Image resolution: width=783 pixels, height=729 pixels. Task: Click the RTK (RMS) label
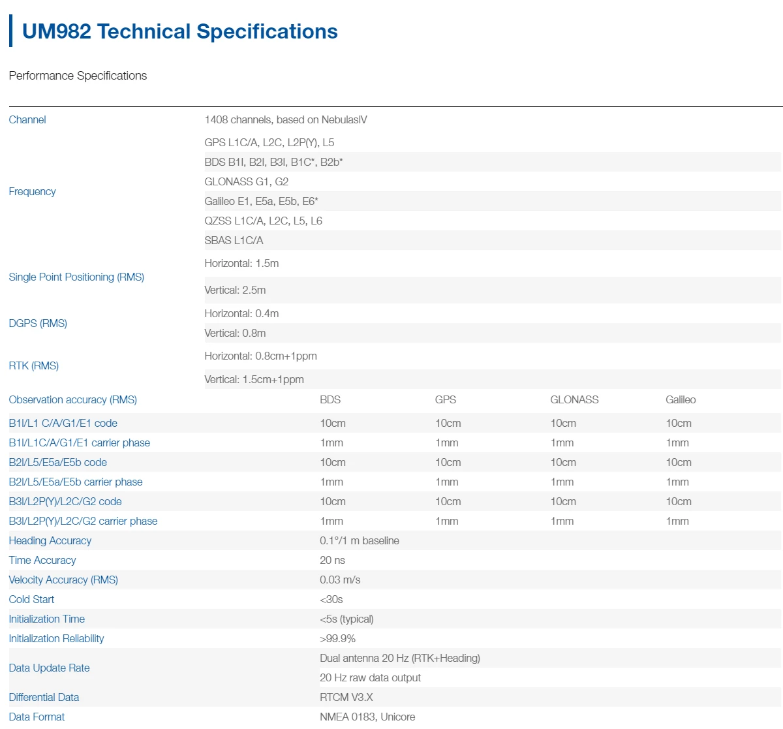[x=34, y=365]
